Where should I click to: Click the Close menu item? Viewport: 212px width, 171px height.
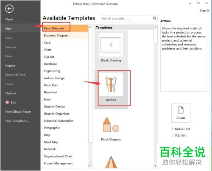coord(9,84)
